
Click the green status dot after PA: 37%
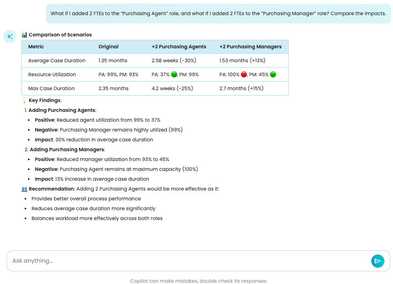174,75
